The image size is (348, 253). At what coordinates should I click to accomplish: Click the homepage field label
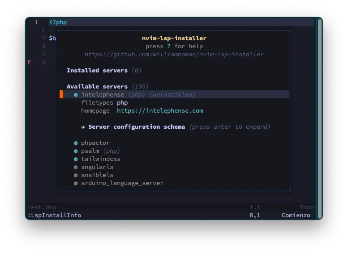95,110
